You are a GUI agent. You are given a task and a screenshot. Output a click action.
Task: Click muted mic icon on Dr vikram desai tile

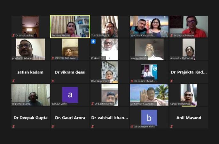point(53,81)
